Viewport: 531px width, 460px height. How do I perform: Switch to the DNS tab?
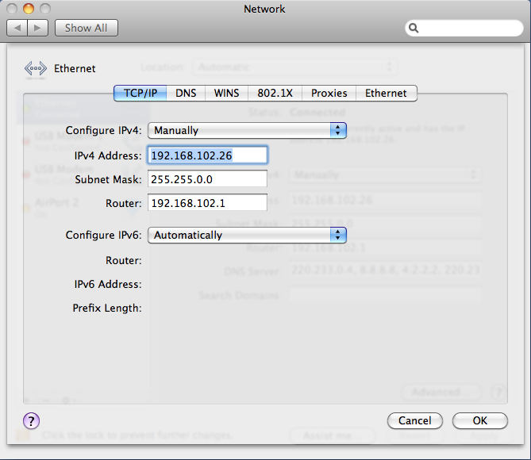pos(186,93)
